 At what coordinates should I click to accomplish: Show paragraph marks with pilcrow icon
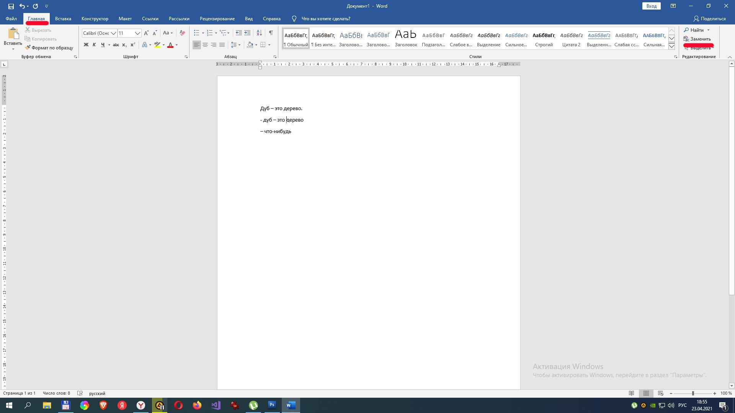pyautogui.click(x=271, y=33)
